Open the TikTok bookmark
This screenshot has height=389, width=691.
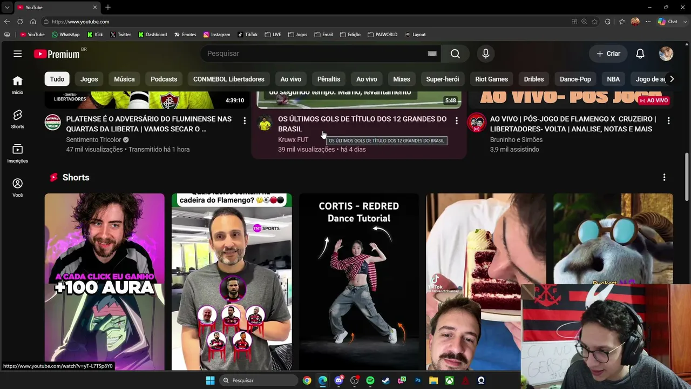(x=248, y=35)
